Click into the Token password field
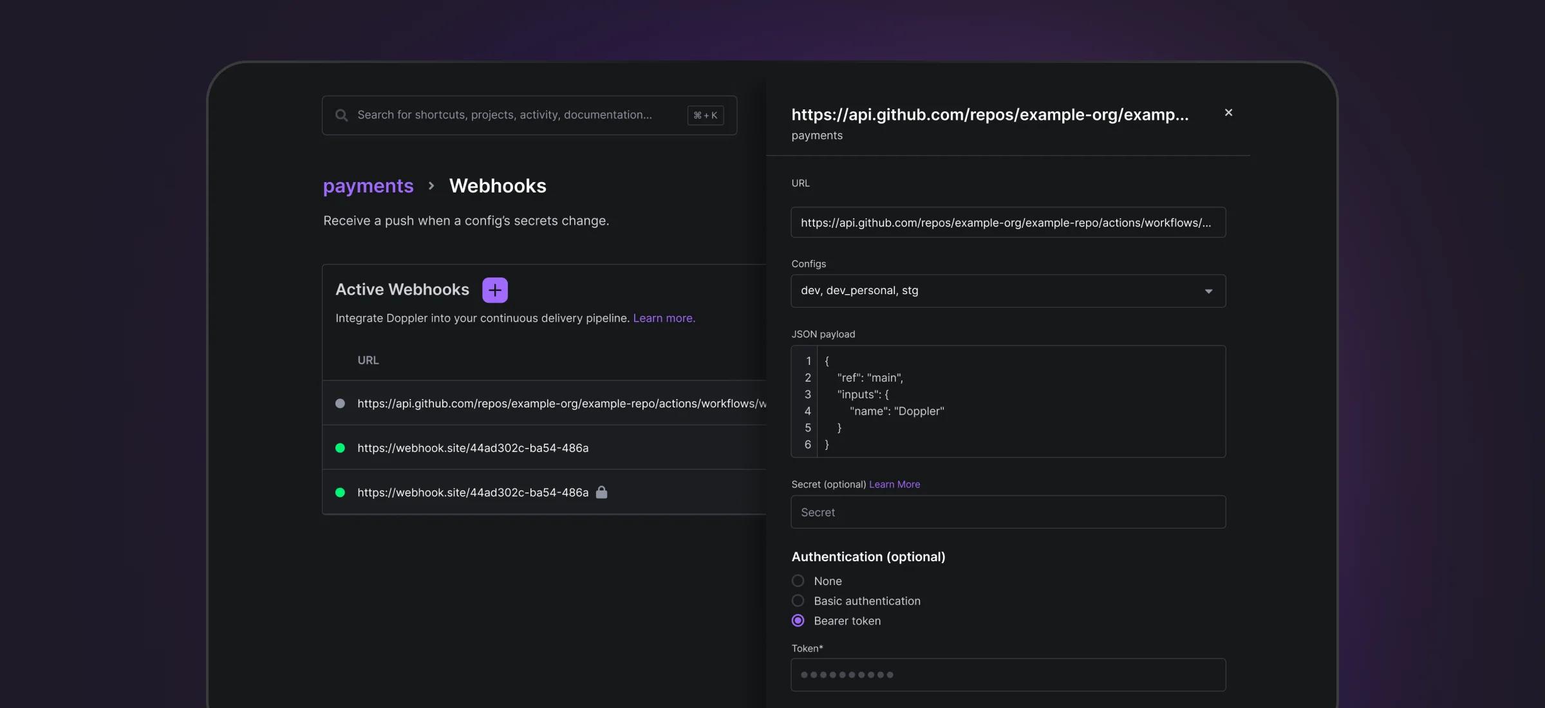This screenshot has width=1545, height=708. click(x=1008, y=675)
